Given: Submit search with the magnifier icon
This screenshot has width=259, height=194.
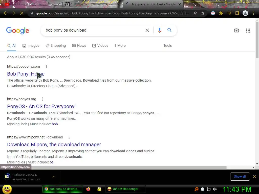Looking at the screenshot, I should tap(169, 30).
